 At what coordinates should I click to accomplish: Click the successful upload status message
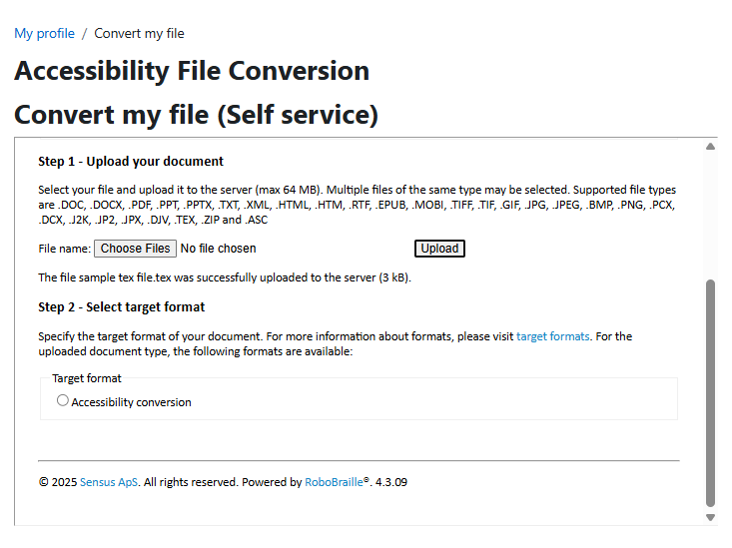pos(224,277)
